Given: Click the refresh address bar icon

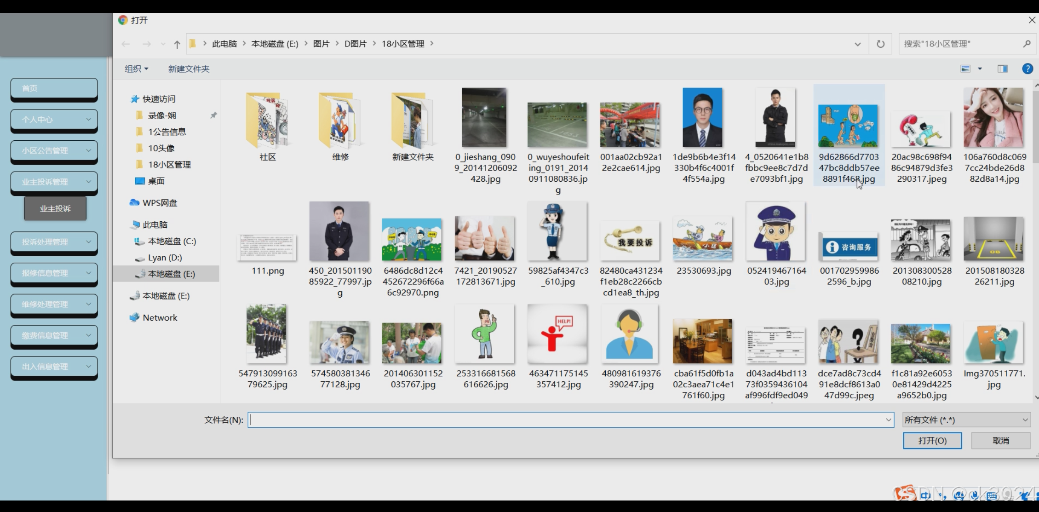Looking at the screenshot, I should coord(880,44).
